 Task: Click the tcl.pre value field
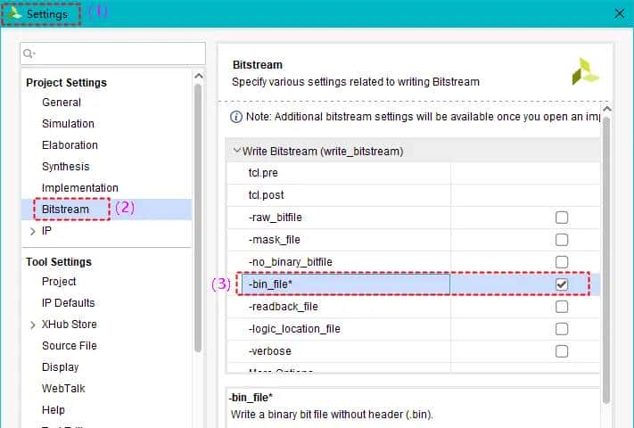[x=526, y=173]
